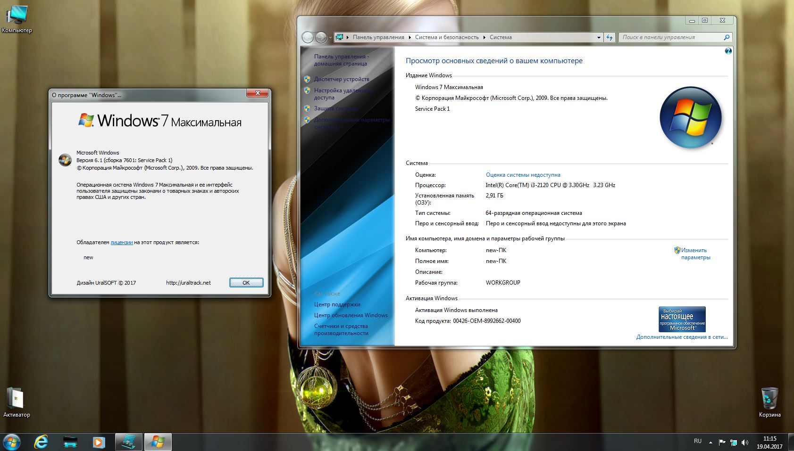Open the clock showing 11:15
This screenshot has width=794, height=451.
pyautogui.click(x=769, y=442)
